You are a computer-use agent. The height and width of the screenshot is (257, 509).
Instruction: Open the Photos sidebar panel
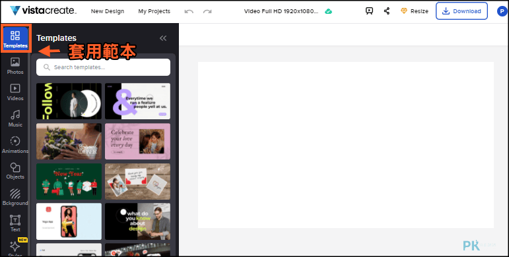pos(15,66)
